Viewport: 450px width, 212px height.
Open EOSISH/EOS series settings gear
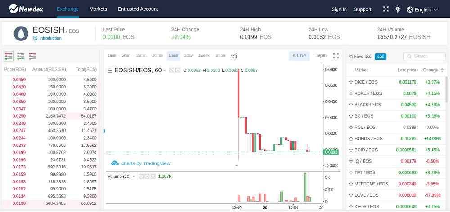coord(178,70)
